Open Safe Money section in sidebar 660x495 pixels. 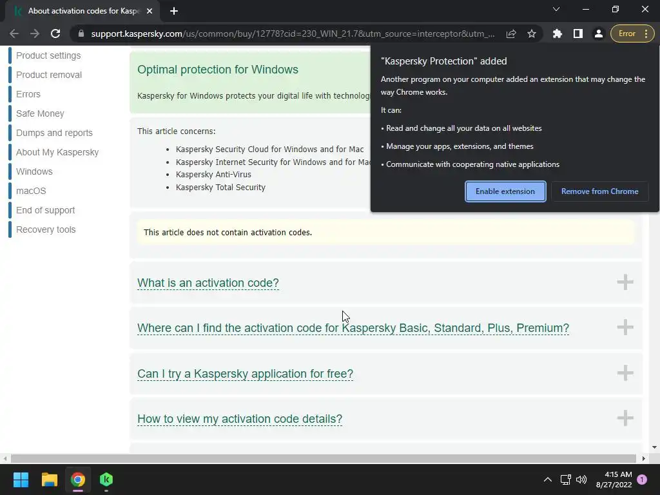40,113
